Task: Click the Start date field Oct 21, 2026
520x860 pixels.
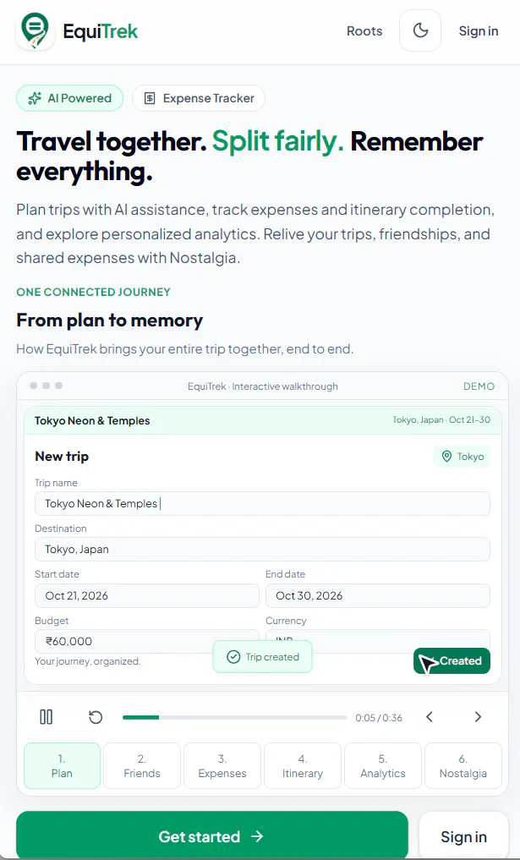Action: pyautogui.click(x=147, y=595)
